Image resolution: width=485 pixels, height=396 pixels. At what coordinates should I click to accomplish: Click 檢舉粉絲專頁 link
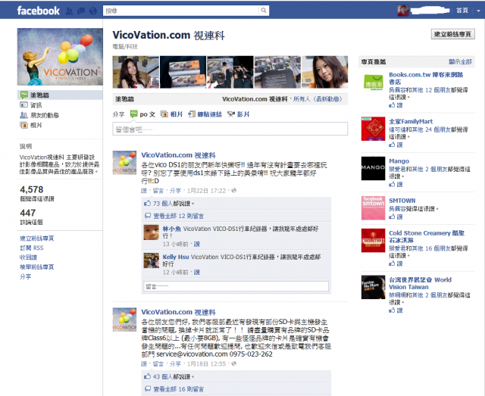pos(37,267)
